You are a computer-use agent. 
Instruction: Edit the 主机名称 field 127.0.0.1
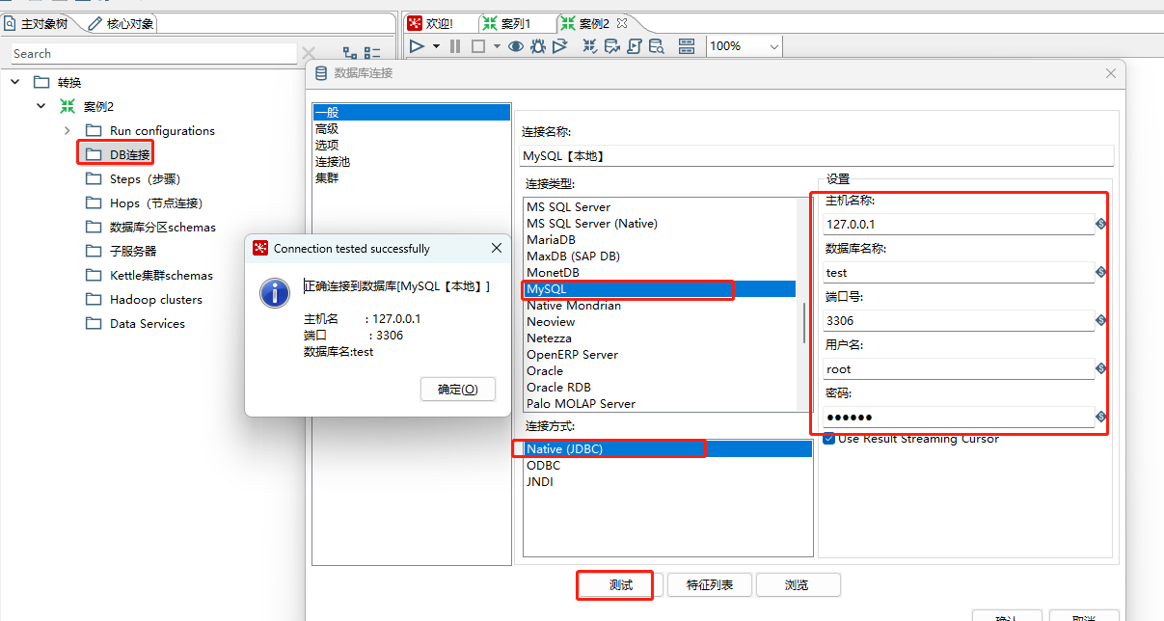tap(959, 224)
